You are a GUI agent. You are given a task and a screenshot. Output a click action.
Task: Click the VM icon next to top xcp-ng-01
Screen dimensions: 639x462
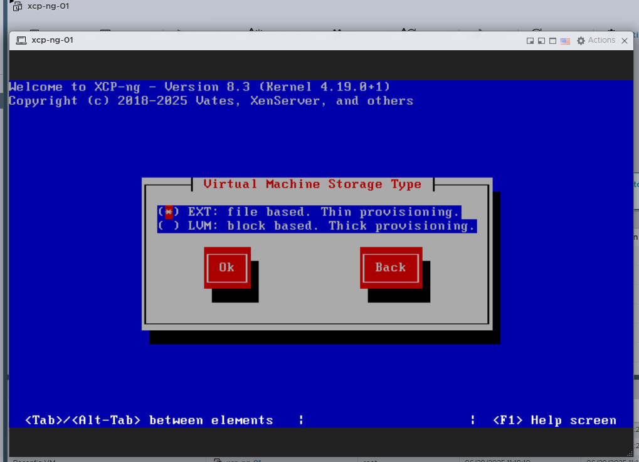click(x=17, y=7)
